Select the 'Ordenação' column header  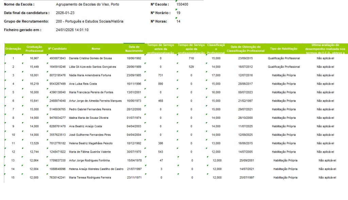pos(13,49)
